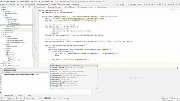
Task: Hide the project panel with minus icon
Action: point(32,7)
